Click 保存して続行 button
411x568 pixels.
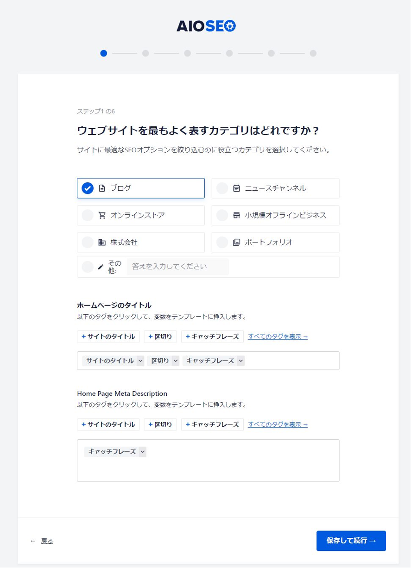pyautogui.click(x=351, y=541)
